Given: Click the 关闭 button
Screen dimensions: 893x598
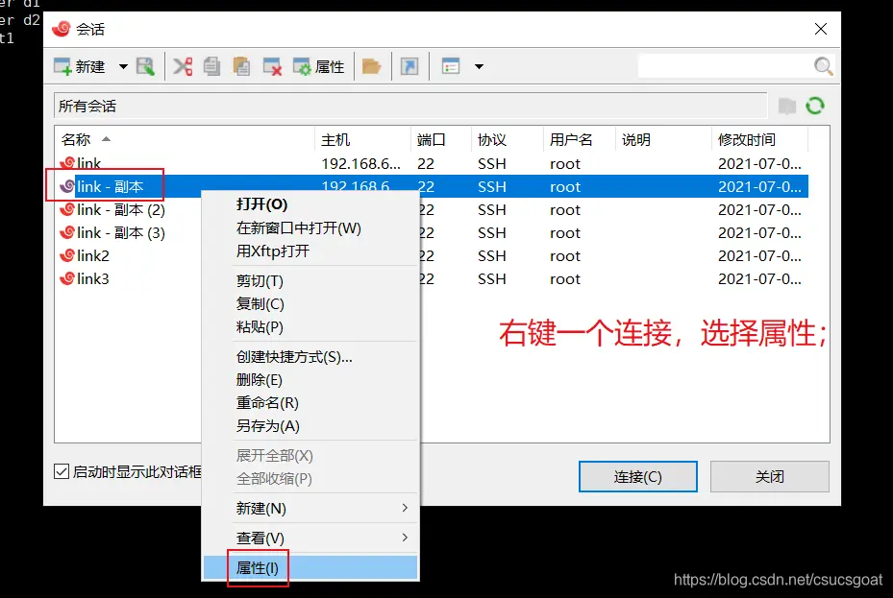Looking at the screenshot, I should point(769,476).
